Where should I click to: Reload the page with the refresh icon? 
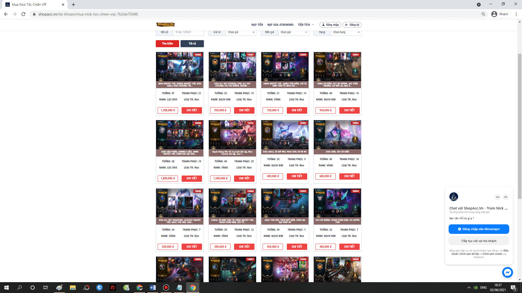[x=23, y=14]
